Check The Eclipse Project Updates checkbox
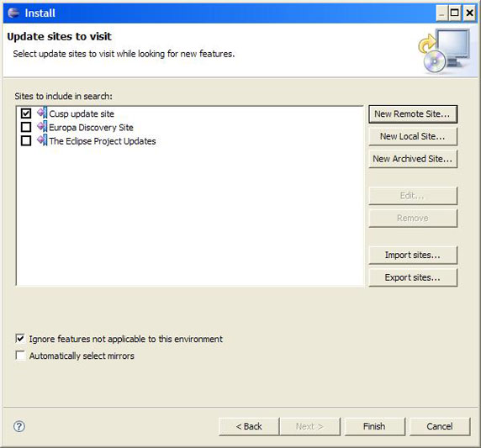The height and width of the screenshot is (448, 481). click(26, 140)
